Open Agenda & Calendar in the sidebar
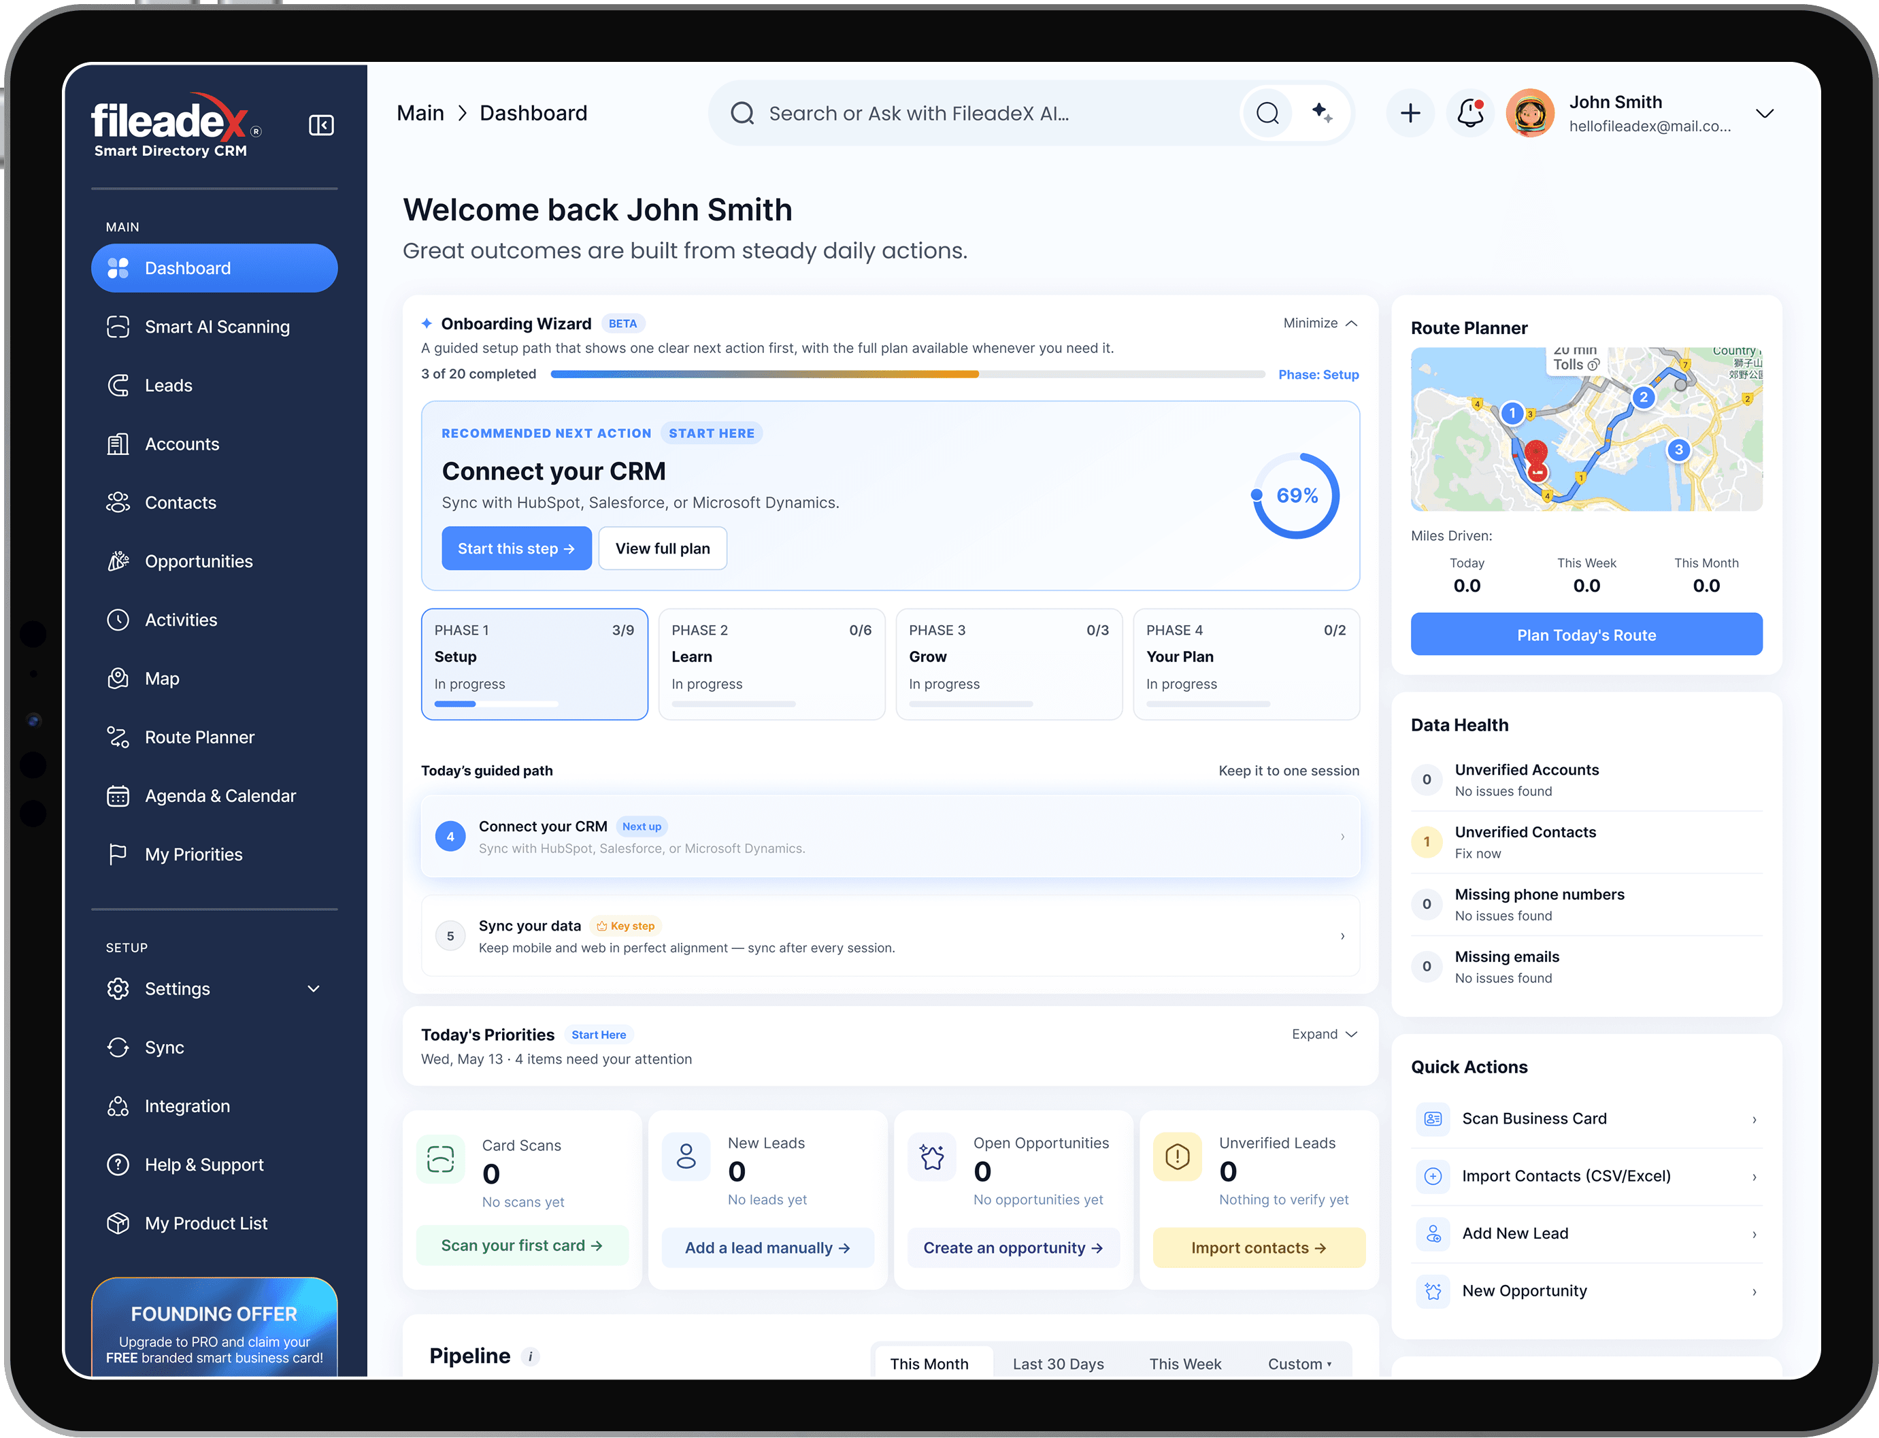1879x1438 pixels. point(214,796)
